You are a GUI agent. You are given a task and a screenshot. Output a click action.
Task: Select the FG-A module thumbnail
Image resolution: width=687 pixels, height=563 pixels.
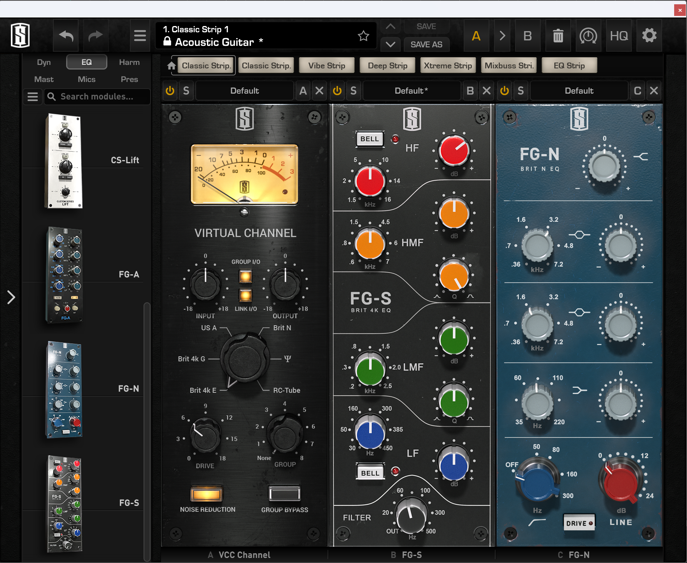click(65, 275)
